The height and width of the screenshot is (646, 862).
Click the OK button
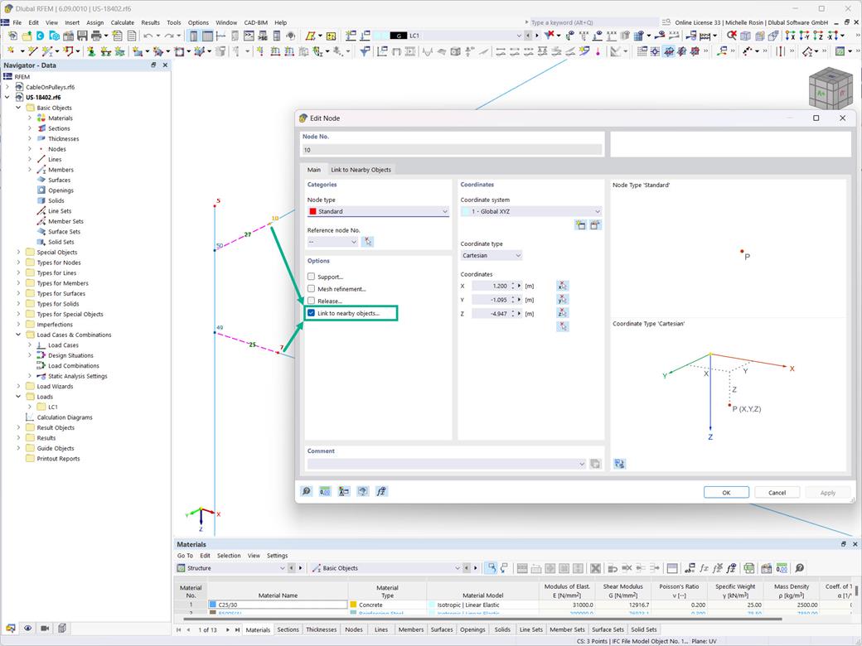point(726,492)
